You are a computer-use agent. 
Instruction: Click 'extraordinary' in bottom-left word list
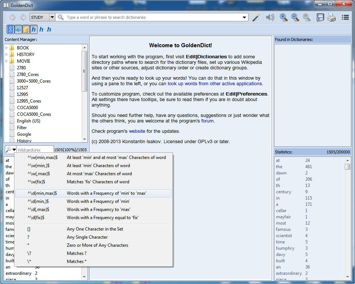point(18,273)
